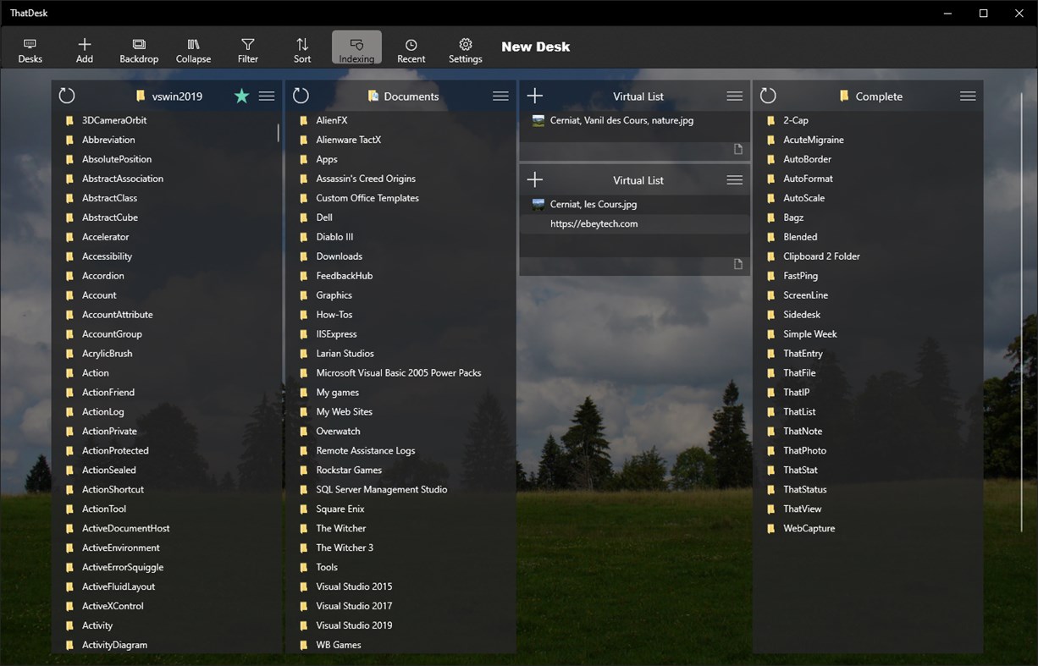Refresh the Complete list
This screenshot has width=1038, height=666.
(x=767, y=96)
